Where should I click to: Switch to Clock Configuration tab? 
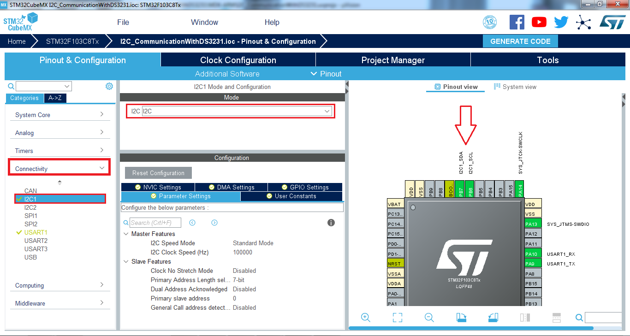tap(238, 60)
